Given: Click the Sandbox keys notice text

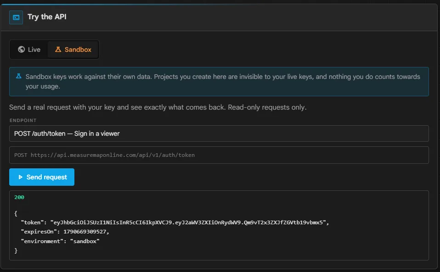Looking at the screenshot, I should pyautogui.click(x=223, y=82).
